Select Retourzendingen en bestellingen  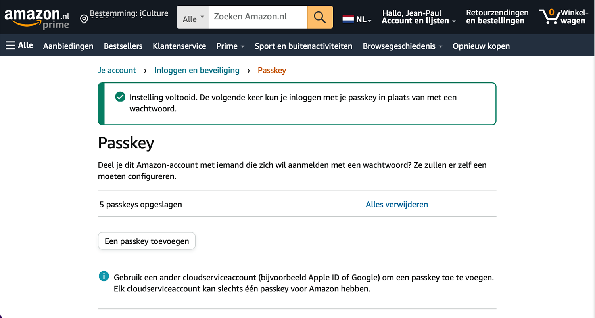(497, 17)
